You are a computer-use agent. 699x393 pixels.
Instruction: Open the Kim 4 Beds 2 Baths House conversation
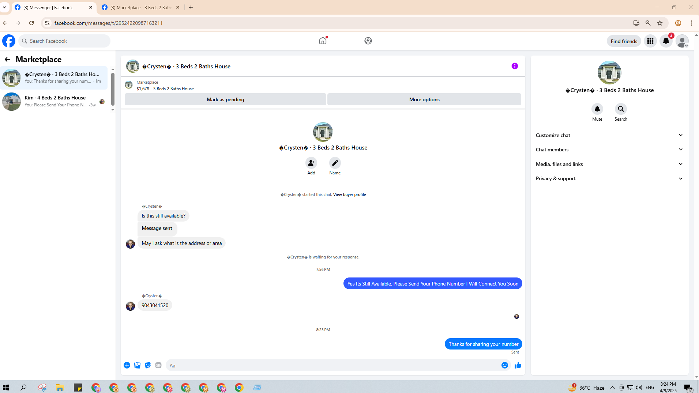tap(54, 101)
